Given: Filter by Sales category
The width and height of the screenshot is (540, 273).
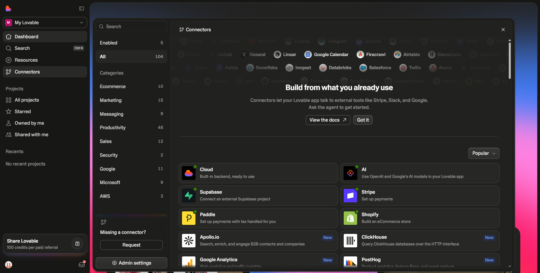Looking at the screenshot, I should [x=131, y=141].
